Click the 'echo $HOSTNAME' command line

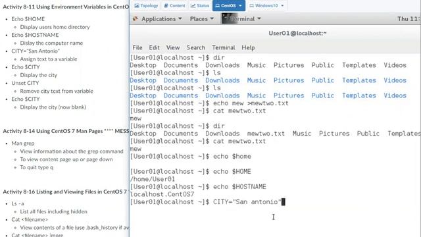coord(198,187)
